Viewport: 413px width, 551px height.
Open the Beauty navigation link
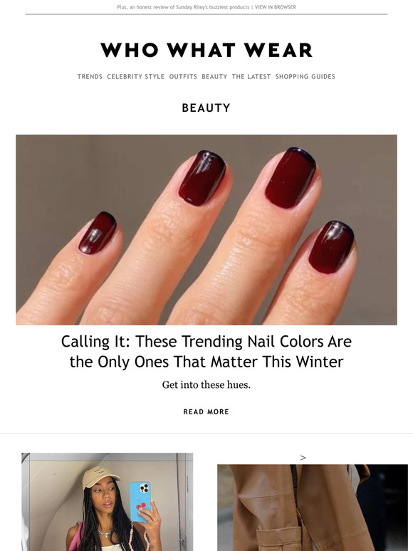[214, 77]
